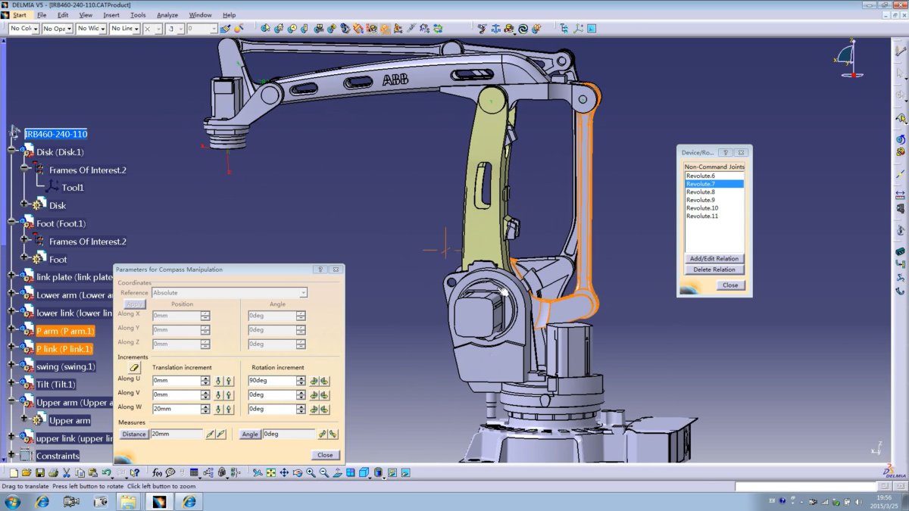This screenshot has height=511, width=909.
Task: Click the What's This help cursor icon
Action: coord(134,472)
